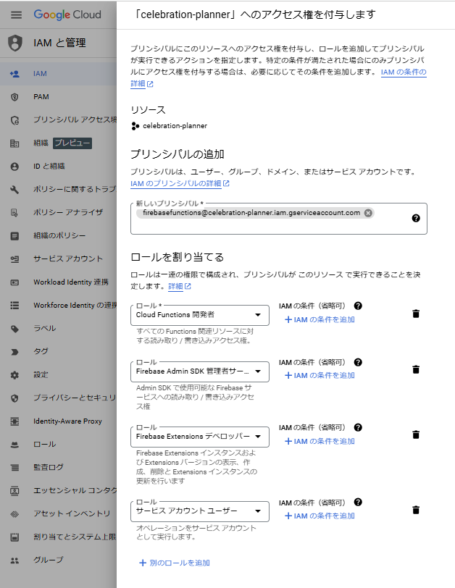The height and width of the screenshot is (588, 455).
Task: Open the Firebase Extensions デベロッパー role dropdown
Action: [200, 437]
